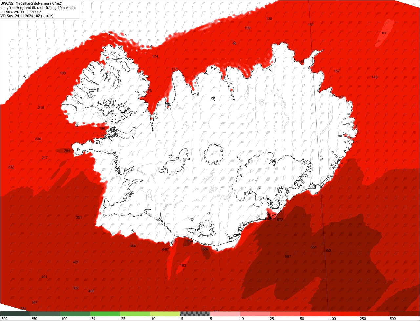
Task: Click the map value '351' west of Reykjanes
Action: 79,217
